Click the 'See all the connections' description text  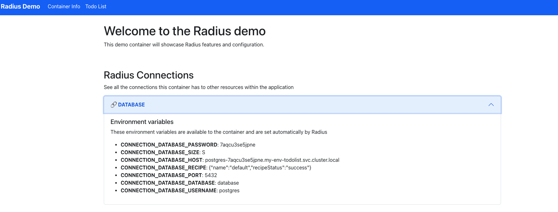tap(198, 87)
